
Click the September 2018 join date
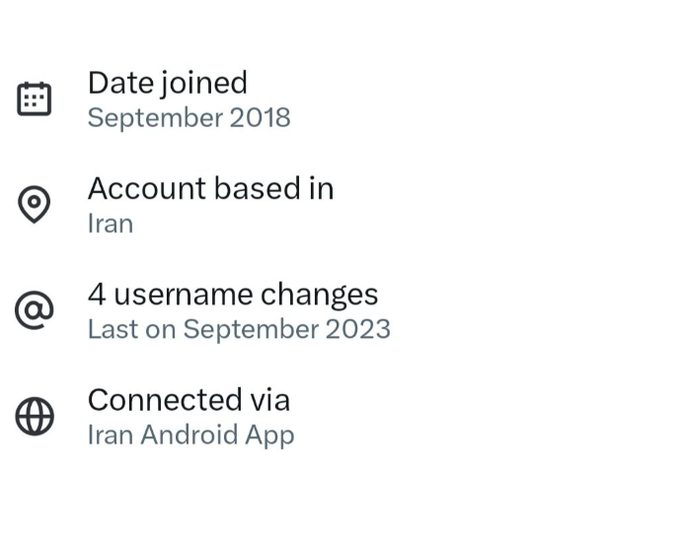tap(189, 117)
